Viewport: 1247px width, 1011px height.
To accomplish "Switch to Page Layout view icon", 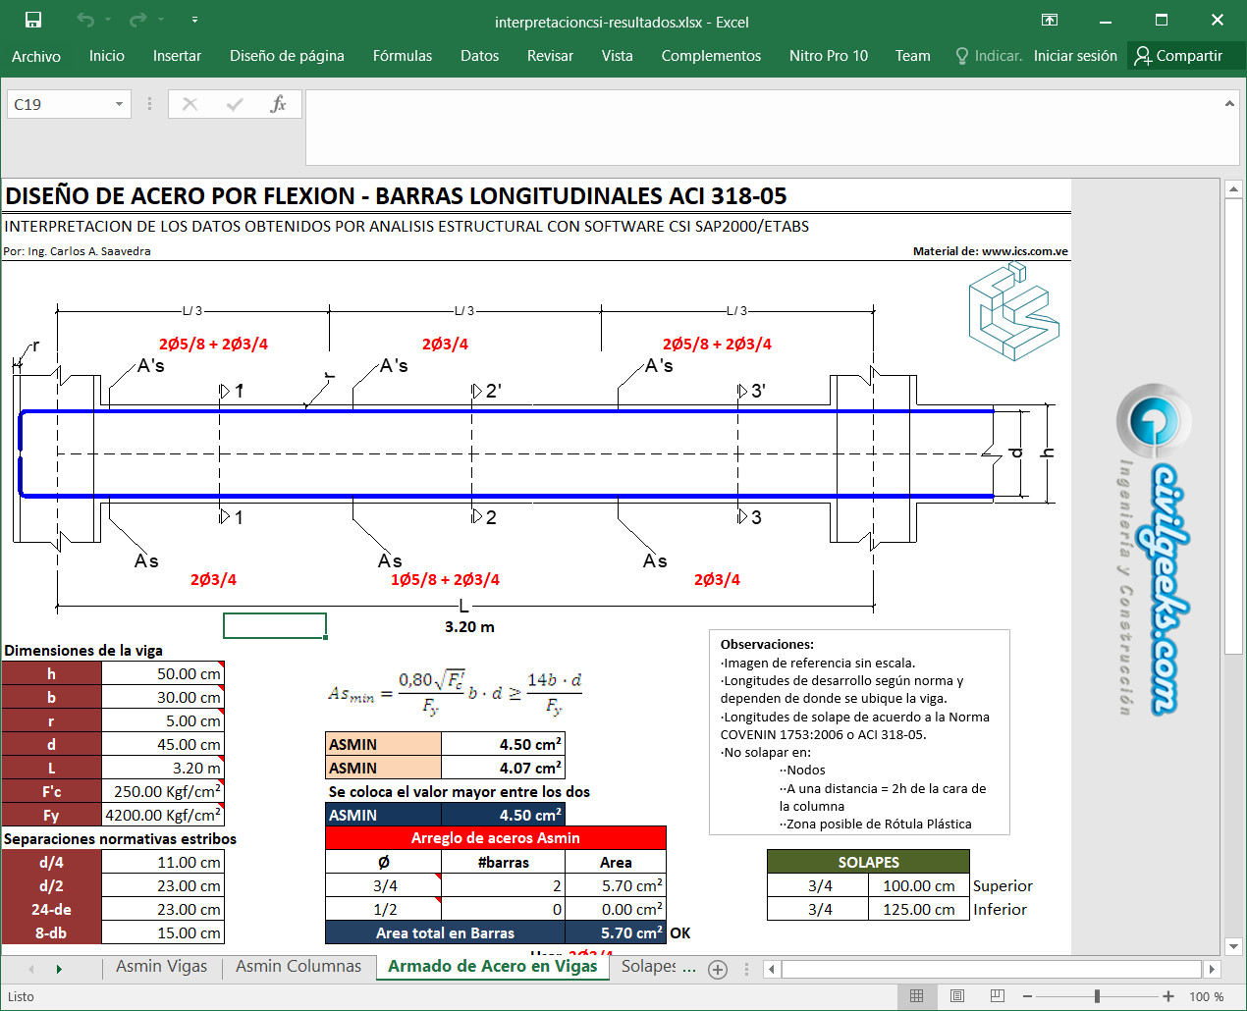I will click(957, 996).
